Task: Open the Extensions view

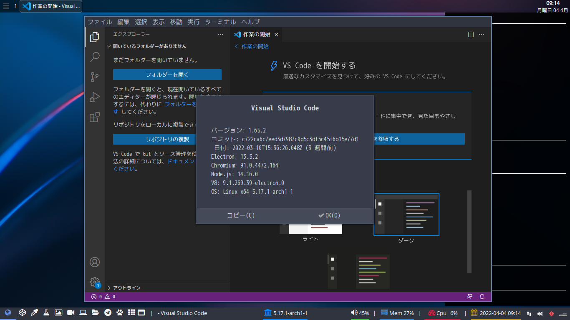Action: pyautogui.click(x=95, y=117)
